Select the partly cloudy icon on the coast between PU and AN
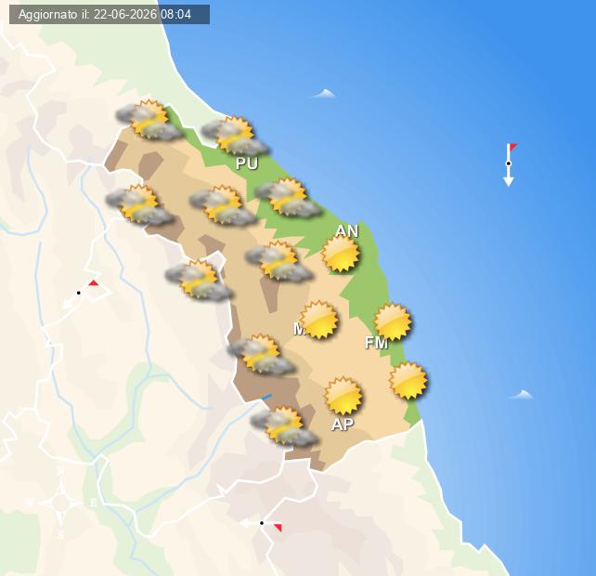 [x=288, y=198]
